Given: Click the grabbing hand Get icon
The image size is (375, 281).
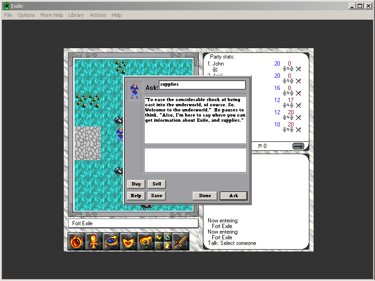Looking at the screenshot, I should coord(146,241).
